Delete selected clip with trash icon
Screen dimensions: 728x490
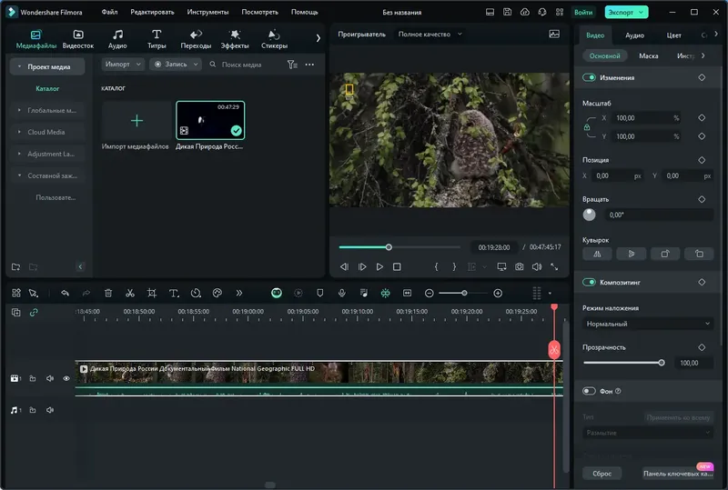pos(108,294)
